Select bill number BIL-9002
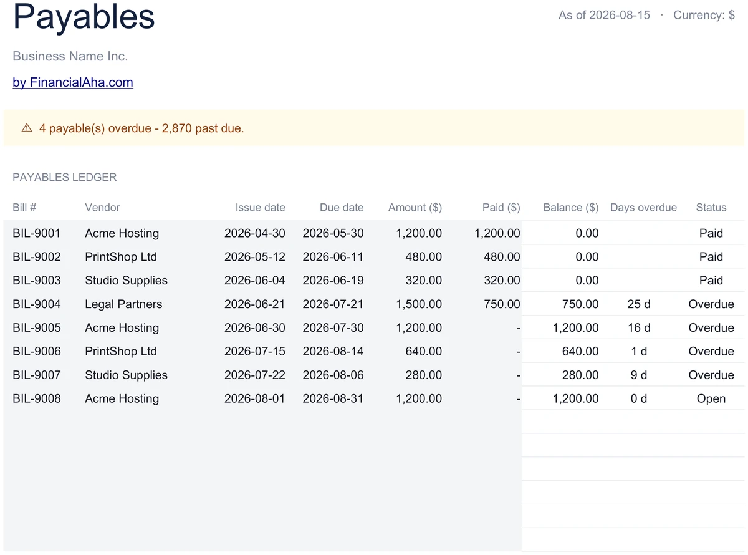This screenshot has width=748, height=555. (37, 257)
